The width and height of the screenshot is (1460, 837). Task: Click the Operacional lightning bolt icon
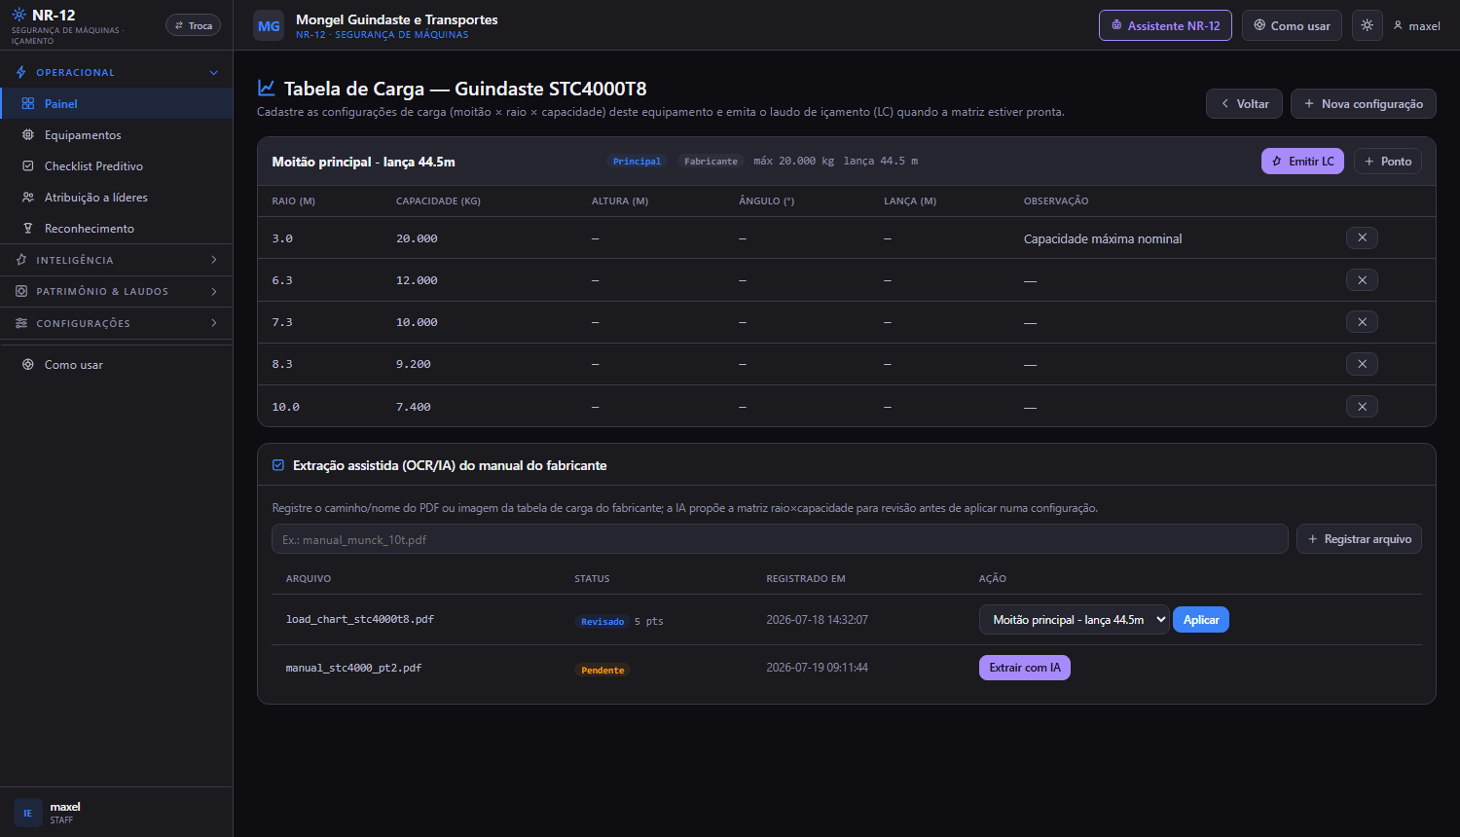click(x=21, y=72)
